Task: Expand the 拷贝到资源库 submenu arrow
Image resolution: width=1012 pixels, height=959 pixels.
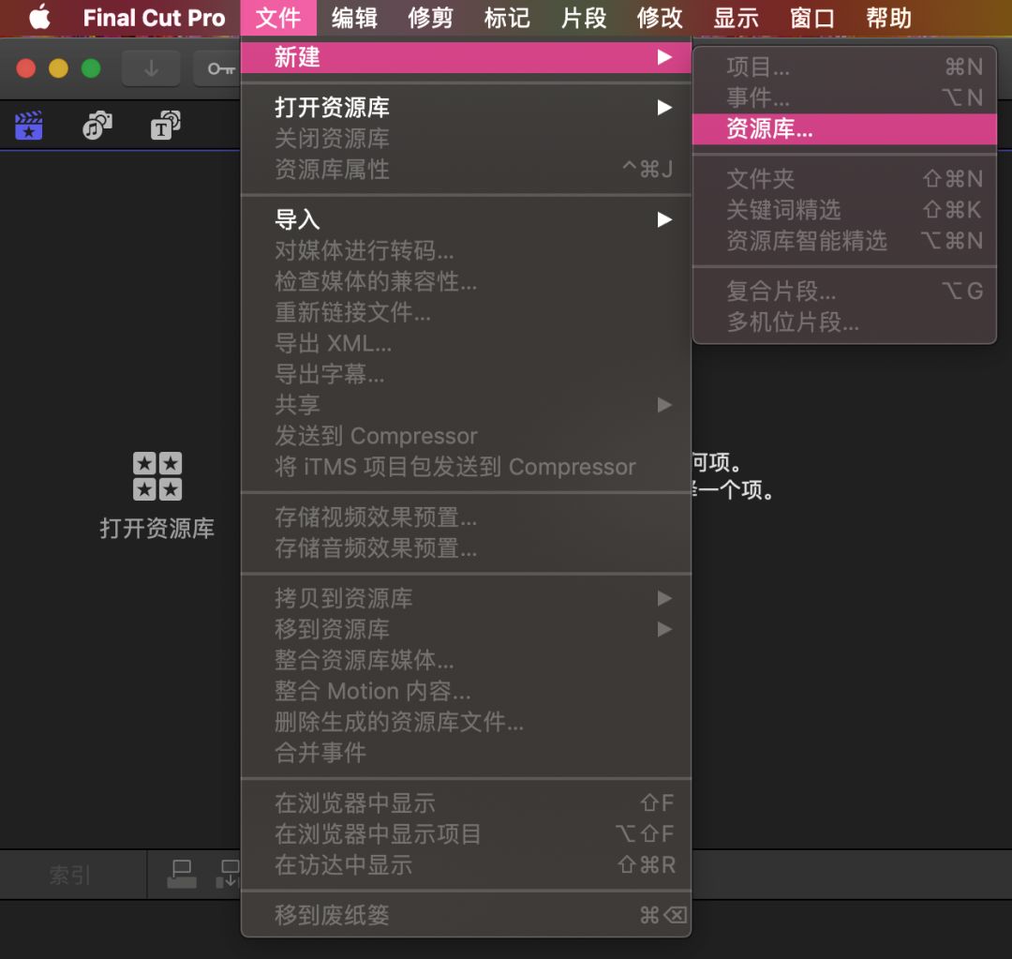Action: (664, 598)
